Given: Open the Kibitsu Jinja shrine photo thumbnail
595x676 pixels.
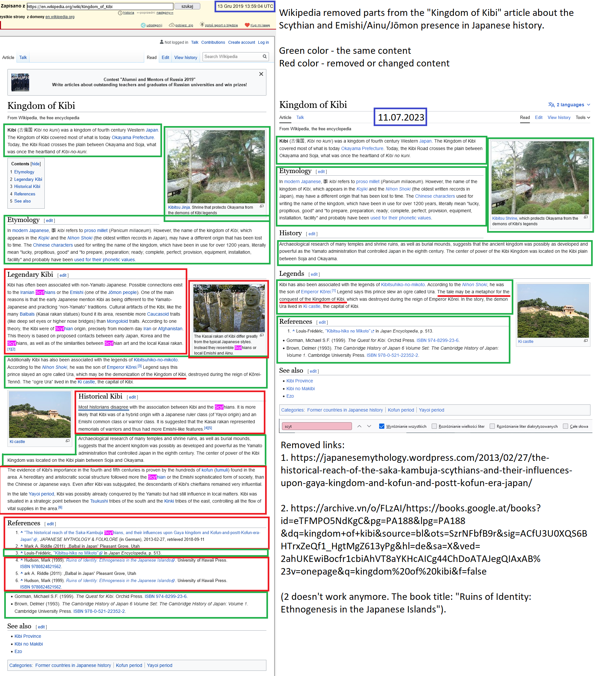Looking at the screenshot, I should (x=216, y=166).
